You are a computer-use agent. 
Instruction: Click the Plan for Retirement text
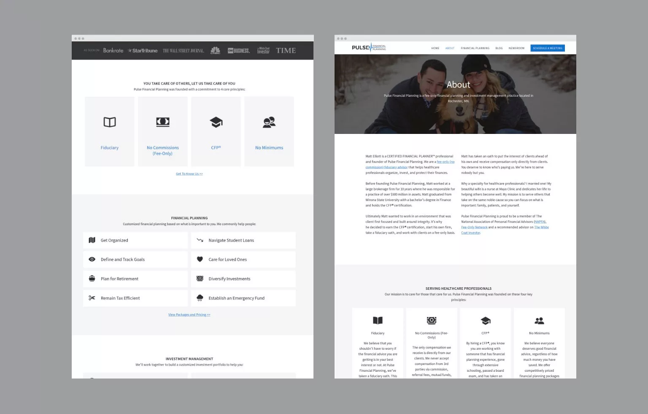pyautogui.click(x=119, y=279)
